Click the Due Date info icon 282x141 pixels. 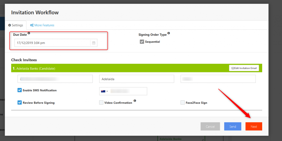click(29, 33)
